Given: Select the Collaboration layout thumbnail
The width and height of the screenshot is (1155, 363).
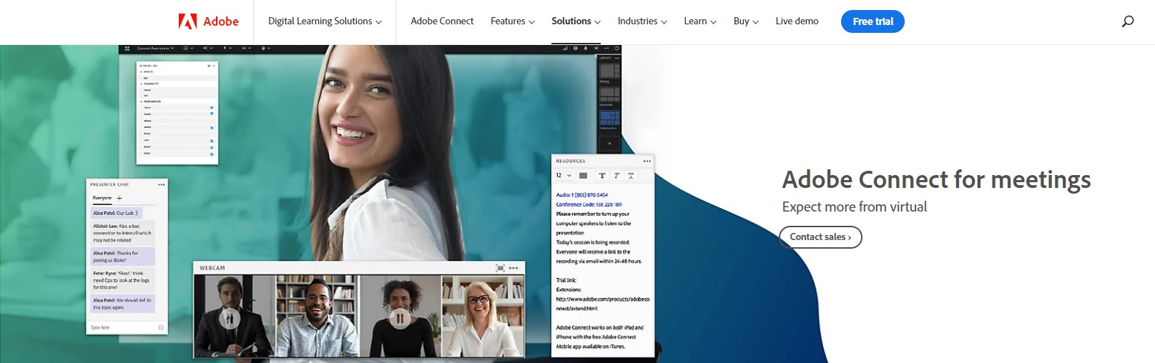Looking at the screenshot, I should click(x=609, y=118).
